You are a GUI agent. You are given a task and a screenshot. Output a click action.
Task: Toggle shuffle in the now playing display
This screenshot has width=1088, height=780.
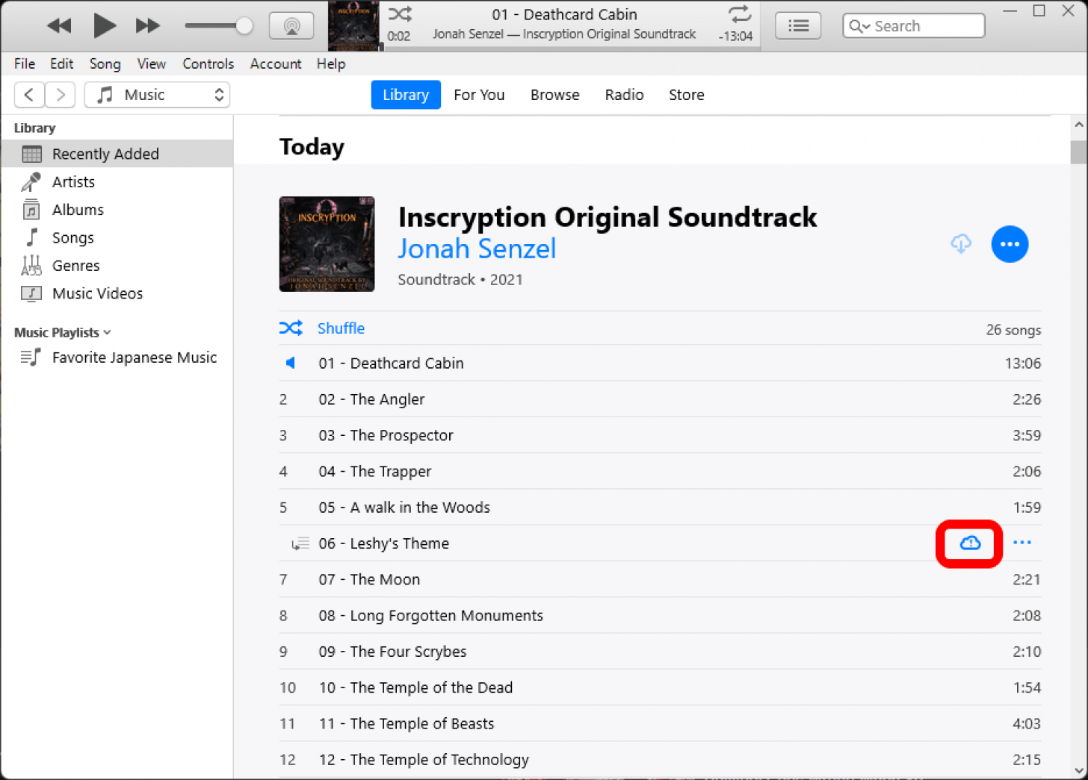click(x=400, y=14)
